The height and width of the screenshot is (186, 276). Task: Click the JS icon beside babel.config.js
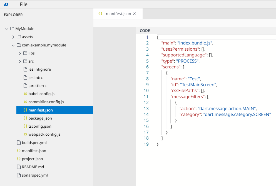click(x=25, y=94)
